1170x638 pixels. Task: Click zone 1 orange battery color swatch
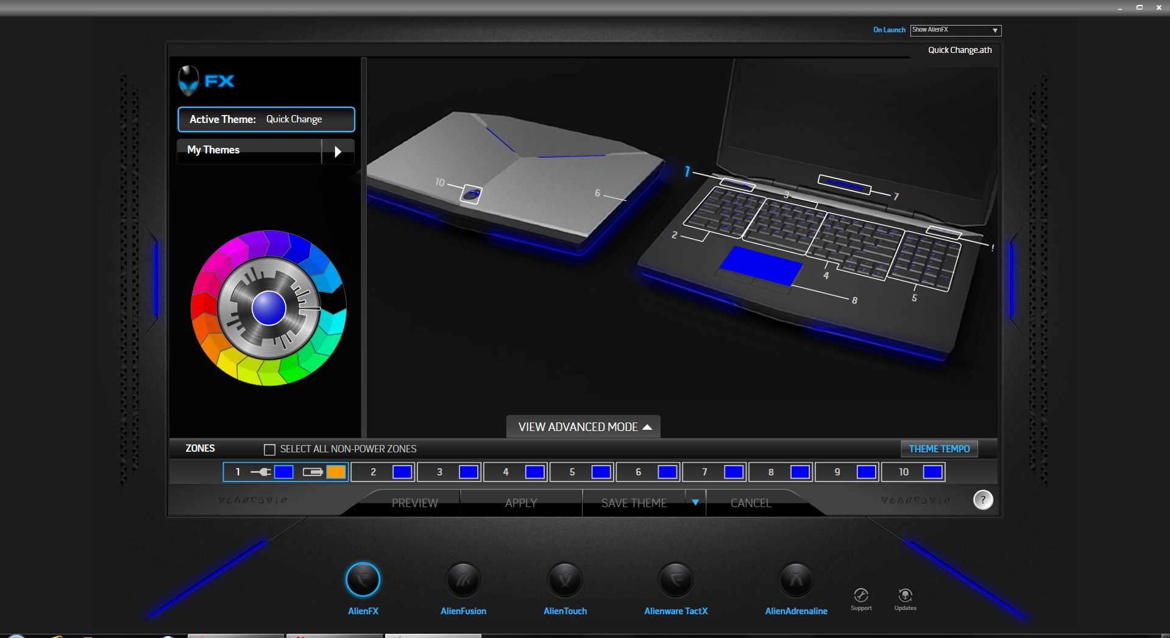tap(336, 472)
